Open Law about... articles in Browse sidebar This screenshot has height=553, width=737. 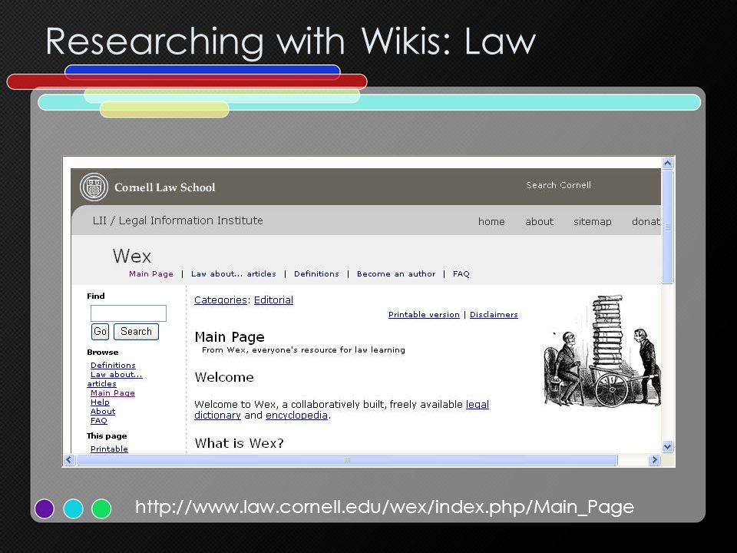coord(116,375)
